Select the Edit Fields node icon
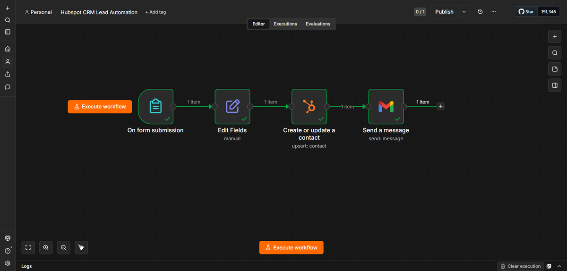567x271 pixels. pyautogui.click(x=232, y=106)
